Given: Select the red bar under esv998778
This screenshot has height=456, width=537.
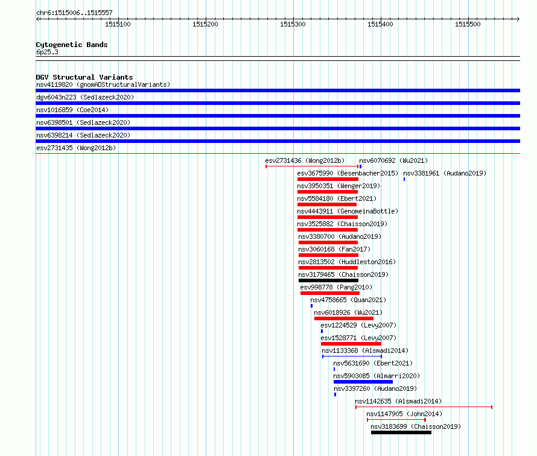Looking at the screenshot, I should pyautogui.click(x=330, y=293).
